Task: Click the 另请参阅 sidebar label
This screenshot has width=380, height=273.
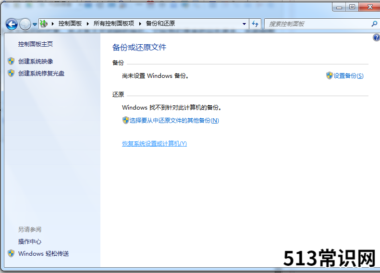Action: pos(30,229)
